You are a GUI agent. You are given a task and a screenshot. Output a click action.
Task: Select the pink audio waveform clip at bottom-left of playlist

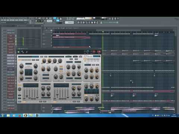[x=57, y=109]
